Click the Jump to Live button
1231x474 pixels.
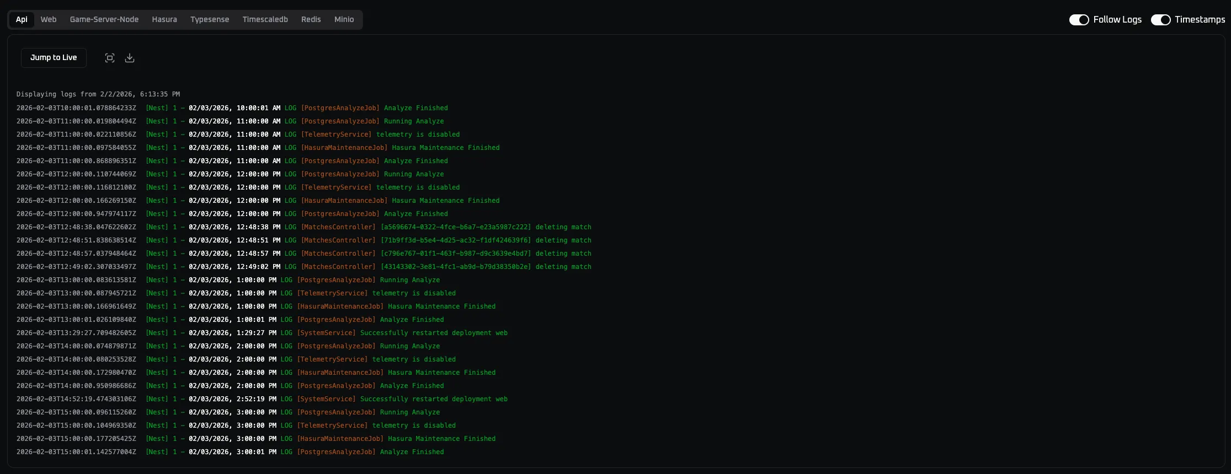click(x=54, y=58)
